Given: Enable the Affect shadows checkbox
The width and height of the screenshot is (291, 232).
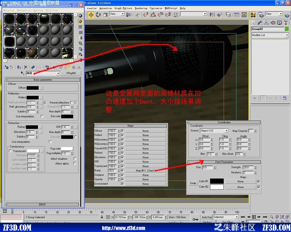Looking at the screenshot, I should [75, 159].
